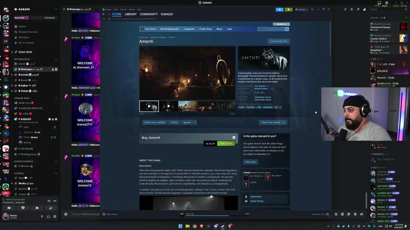Open Windows Start menu
410x230 pixels.
[x=180, y=226]
